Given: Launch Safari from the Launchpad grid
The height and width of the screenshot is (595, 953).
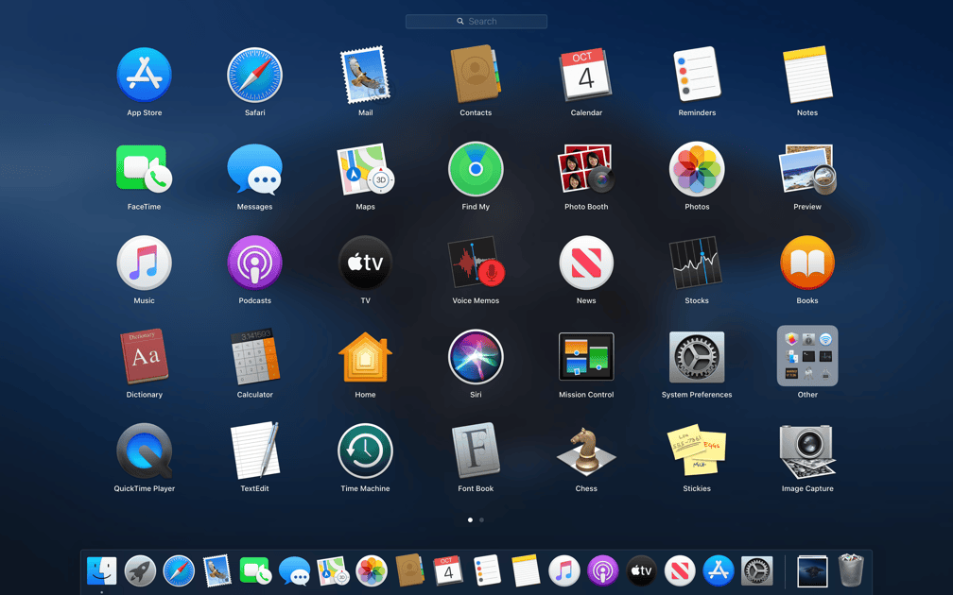Looking at the screenshot, I should [x=254, y=75].
